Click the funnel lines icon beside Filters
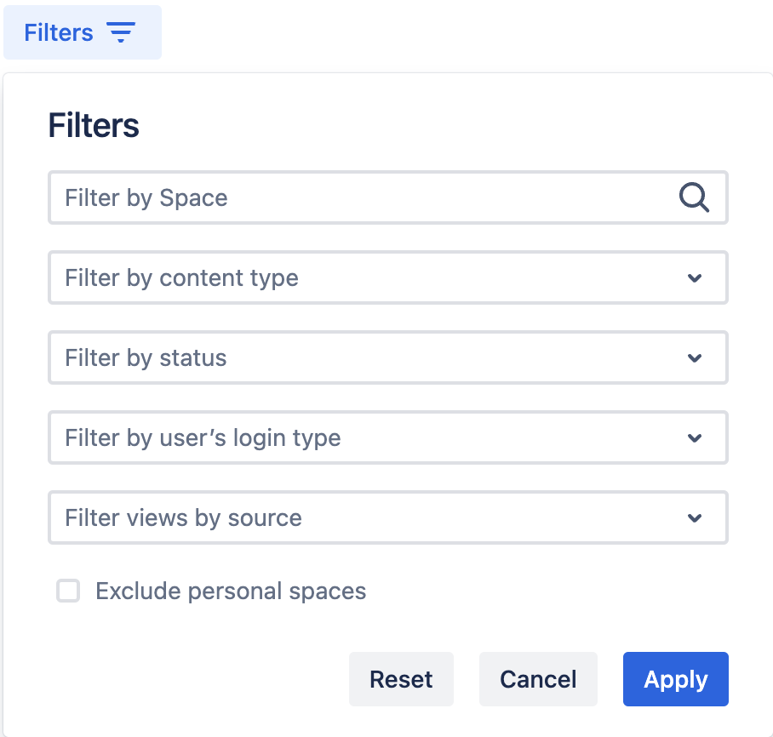This screenshot has height=737, width=773. (121, 33)
